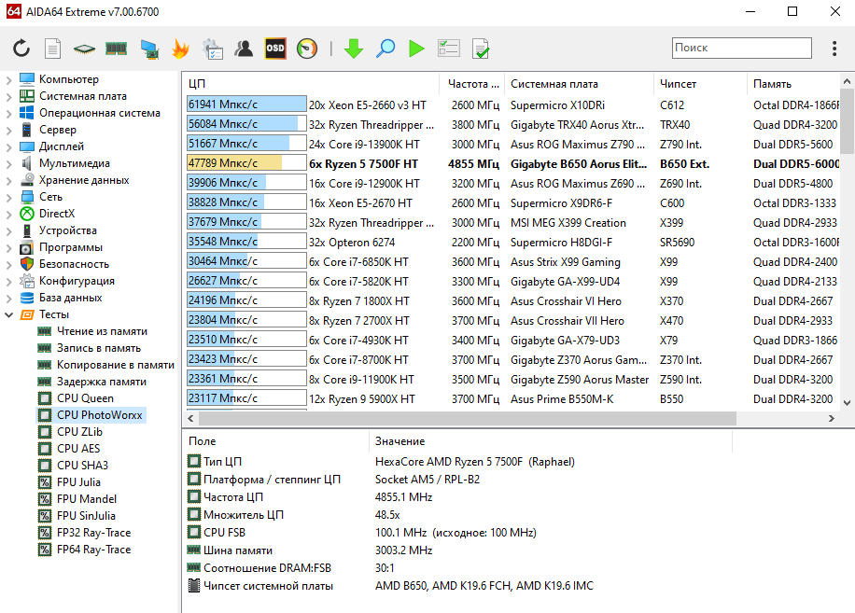Select the 24x Core i9-13900K HT row
This screenshot has width=855, height=613.
point(512,145)
